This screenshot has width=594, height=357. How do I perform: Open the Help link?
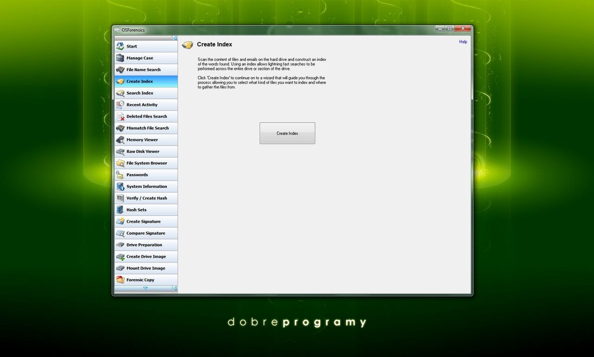[463, 42]
